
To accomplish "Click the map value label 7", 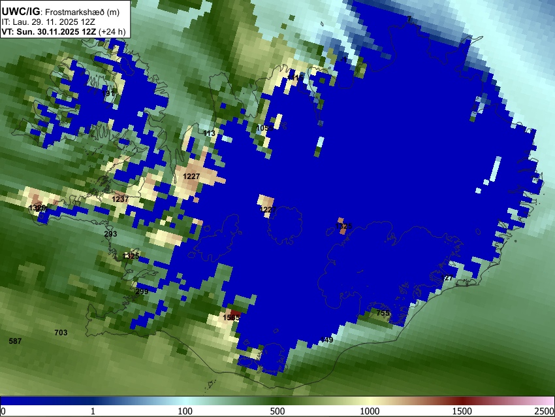I will tap(409, 19).
